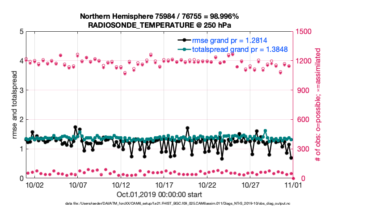371x210 pixels.
Task: Select the 10/12 date tick label
Action: click(121, 185)
